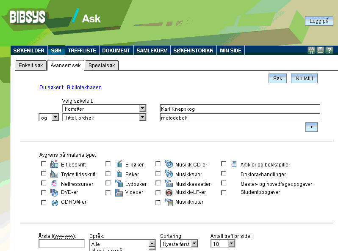
Task: Click the DVD-er disc icon
Action: pos(54,193)
